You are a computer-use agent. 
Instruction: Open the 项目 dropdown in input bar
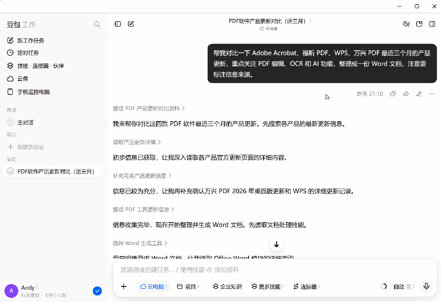188,286
